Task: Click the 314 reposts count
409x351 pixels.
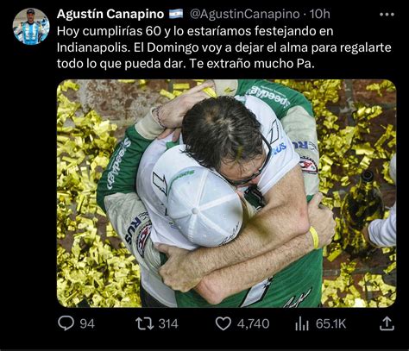Action: 168,324
